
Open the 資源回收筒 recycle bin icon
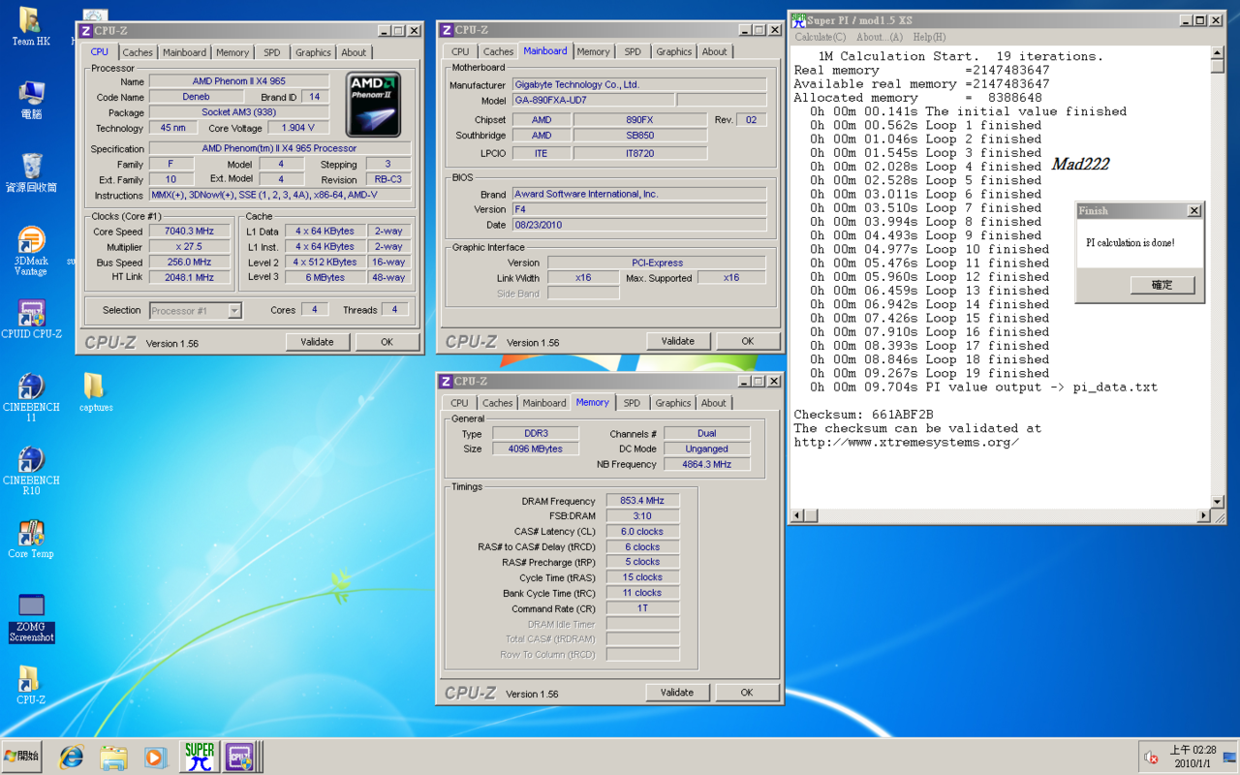click(31, 172)
